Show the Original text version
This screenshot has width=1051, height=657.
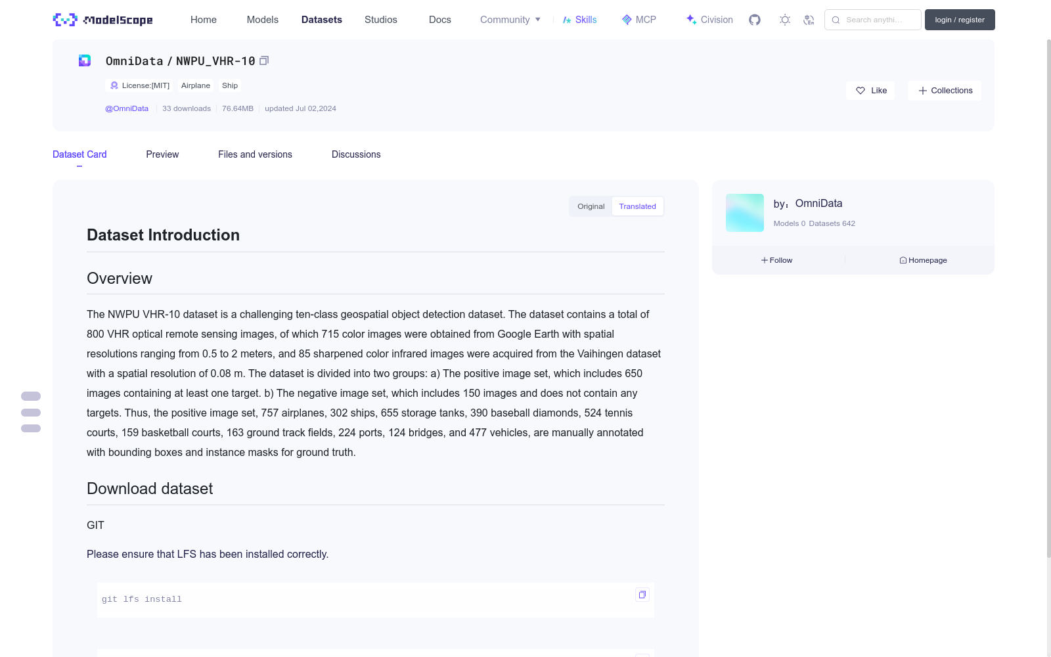(591, 206)
